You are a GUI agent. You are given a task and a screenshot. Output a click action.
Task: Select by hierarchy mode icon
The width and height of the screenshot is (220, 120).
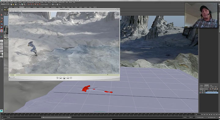point(20,4)
